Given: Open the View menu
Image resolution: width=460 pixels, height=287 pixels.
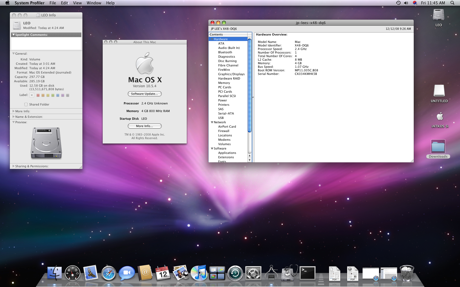Looking at the screenshot, I should point(77,3).
